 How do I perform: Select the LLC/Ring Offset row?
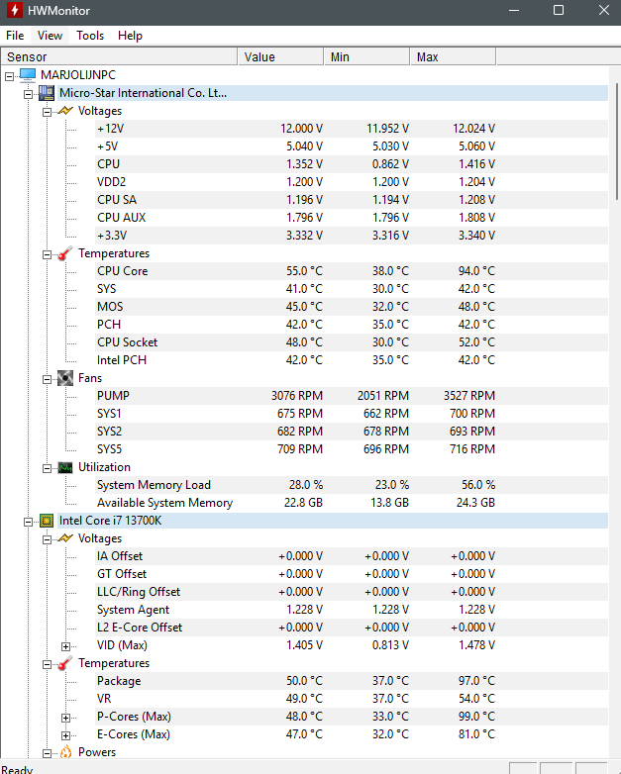[x=352, y=591]
